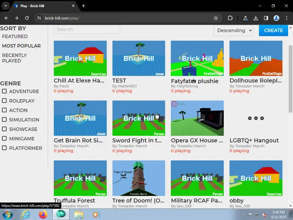Click the address bar URL
Viewport: 293px width, 220px height.
62,18
